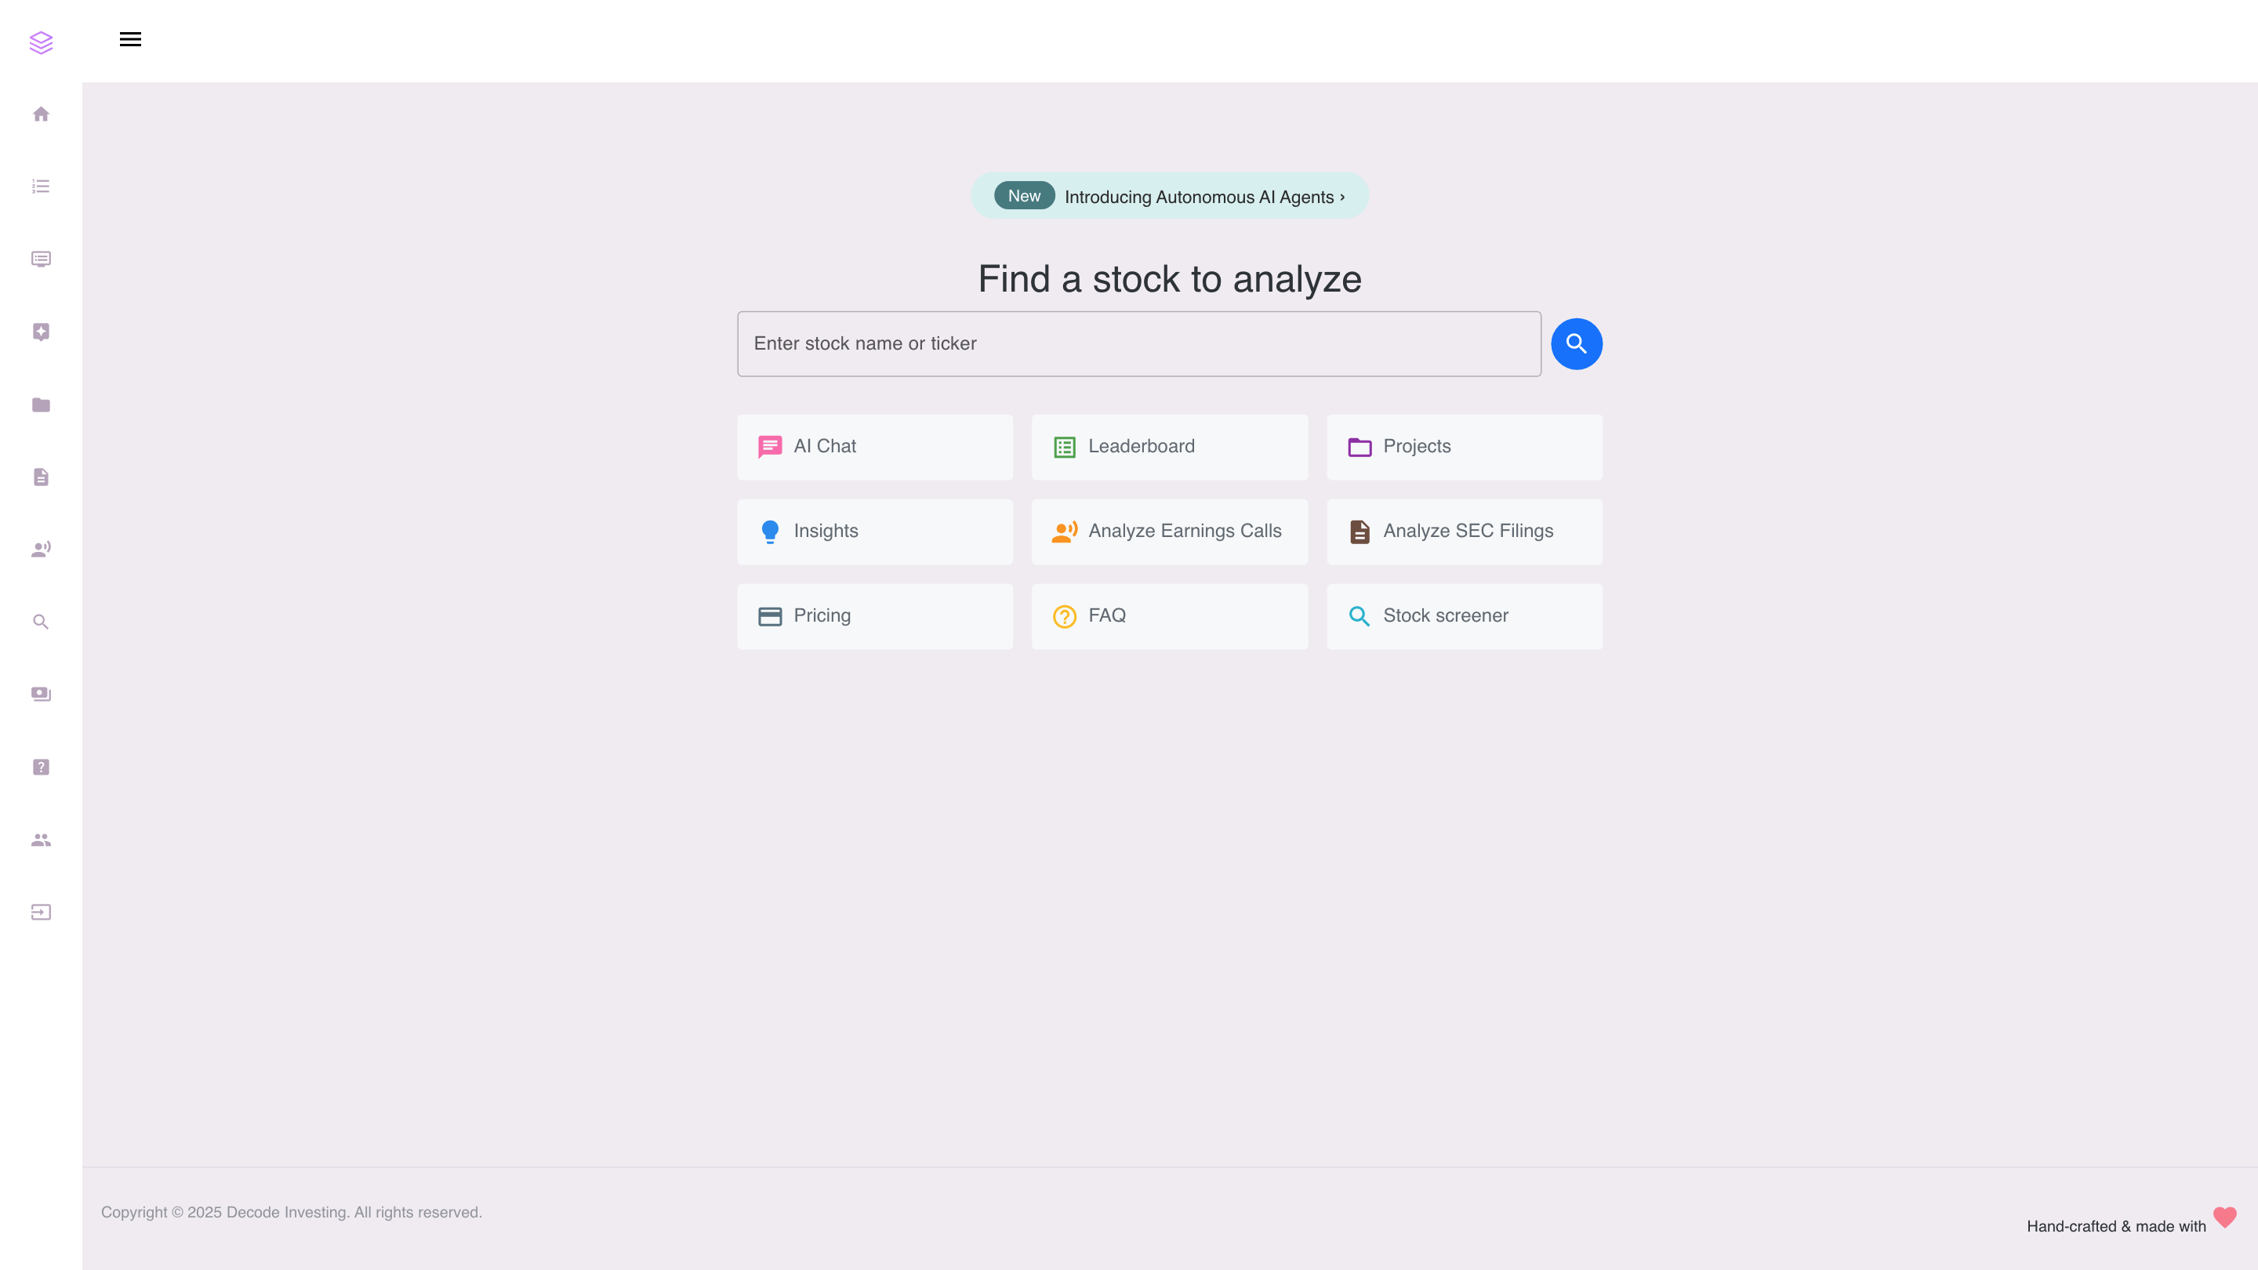Select the Insights sparkle icon in sidebar
This screenshot has height=1270, width=2258.
(40, 332)
